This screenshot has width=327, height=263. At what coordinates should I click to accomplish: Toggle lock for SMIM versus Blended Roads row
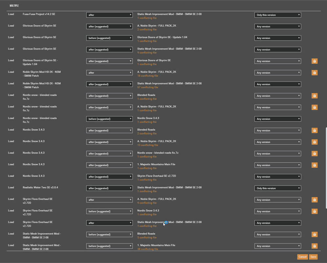pyautogui.click(x=315, y=234)
